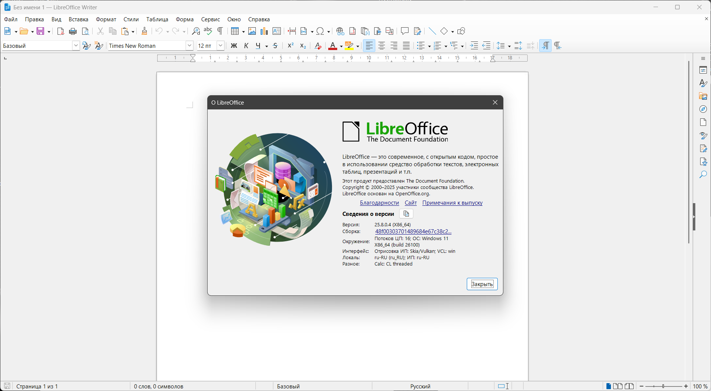
Task: Click the Insert Image icon
Action: point(252,31)
